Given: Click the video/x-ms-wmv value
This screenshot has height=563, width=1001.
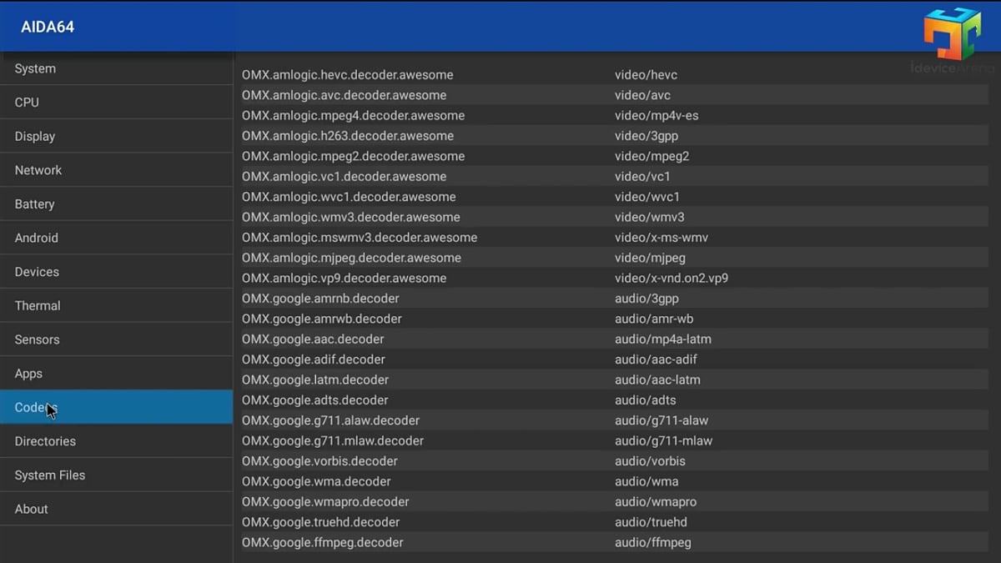Looking at the screenshot, I should (661, 237).
